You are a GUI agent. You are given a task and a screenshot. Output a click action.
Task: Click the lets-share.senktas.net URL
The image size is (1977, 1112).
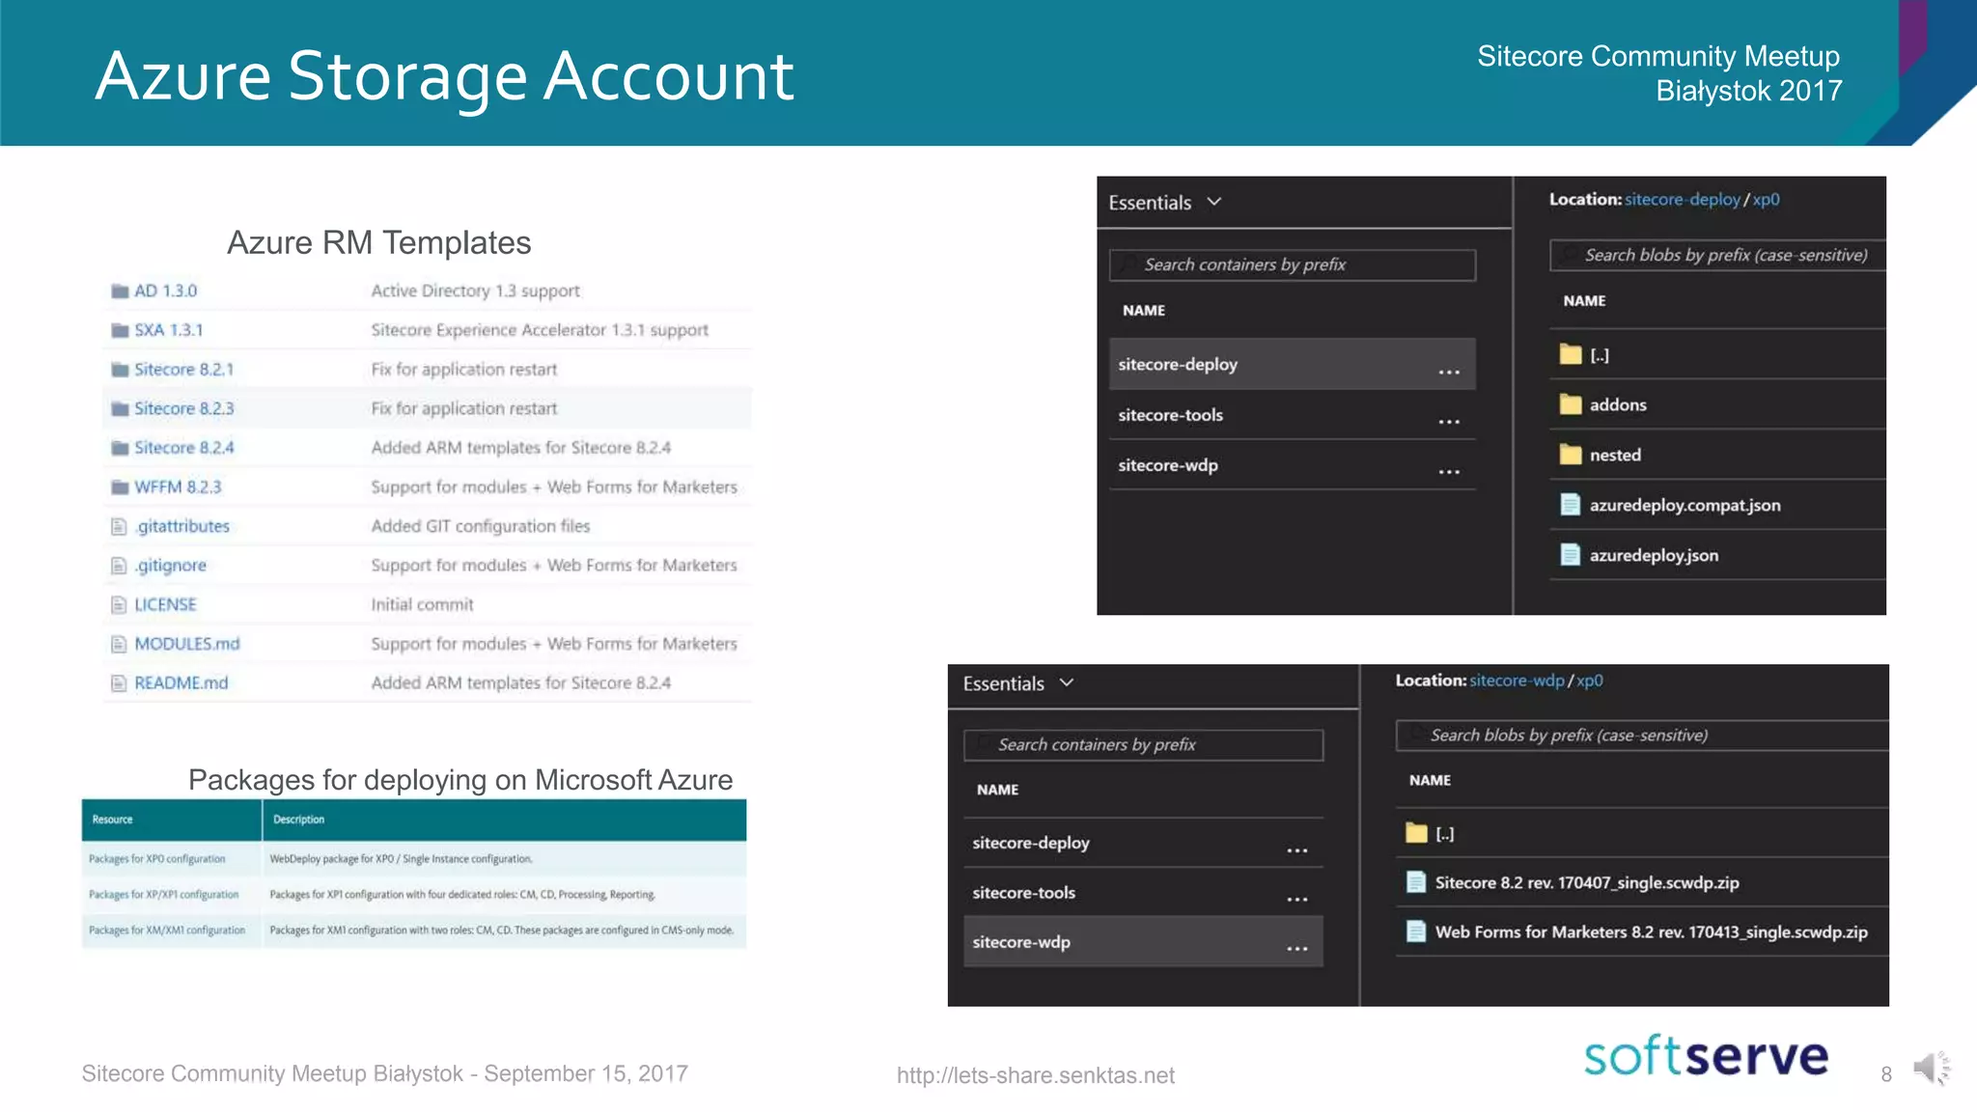coord(1035,1075)
